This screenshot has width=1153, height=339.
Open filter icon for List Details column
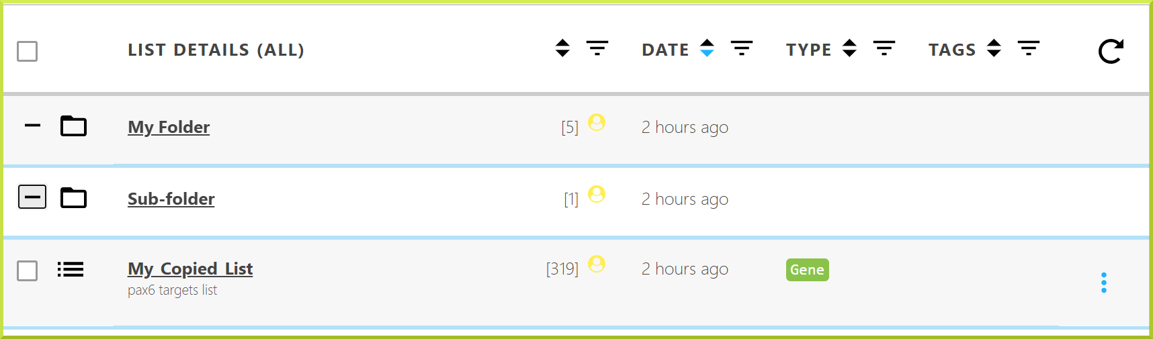(x=597, y=48)
